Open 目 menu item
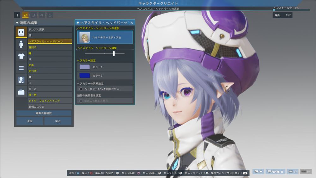This screenshot has height=178, width=316. [50, 59]
